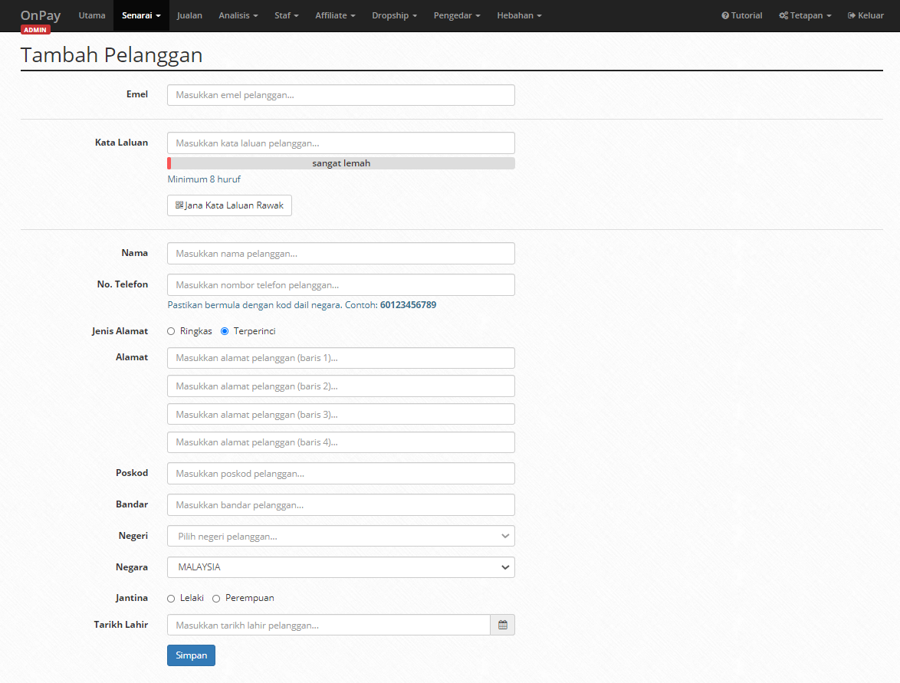This screenshot has height=683, width=900.
Task: Click the calendar icon beside Tarikh Lahir
Action: [x=503, y=625]
